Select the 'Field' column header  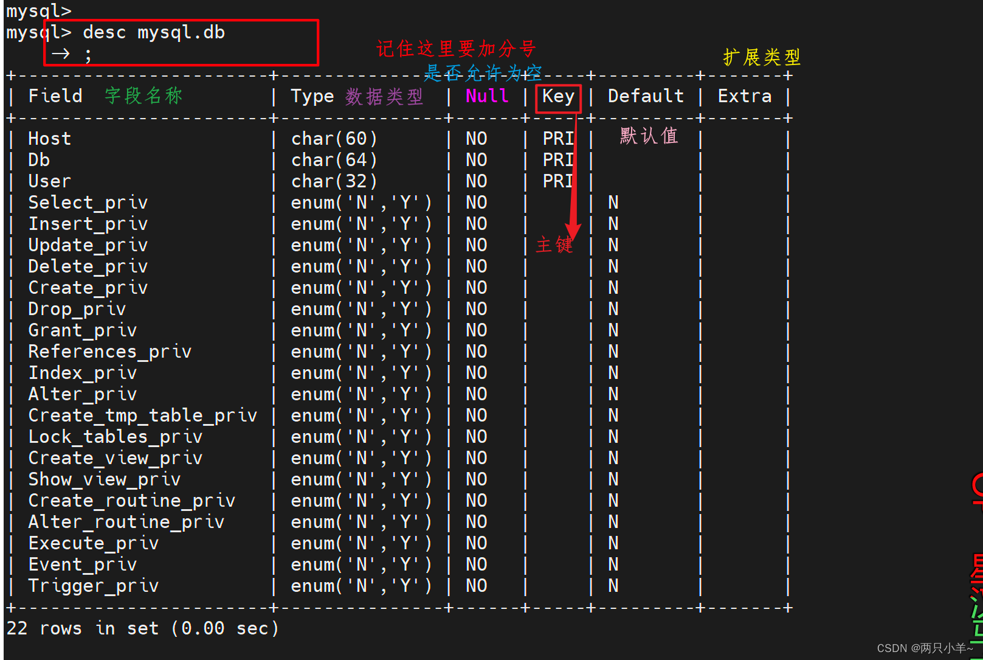(55, 96)
